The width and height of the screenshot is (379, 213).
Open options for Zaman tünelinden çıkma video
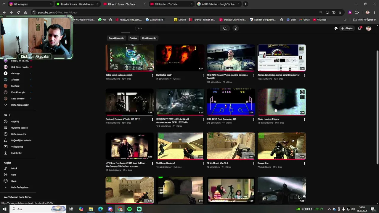pyautogui.click(x=304, y=75)
